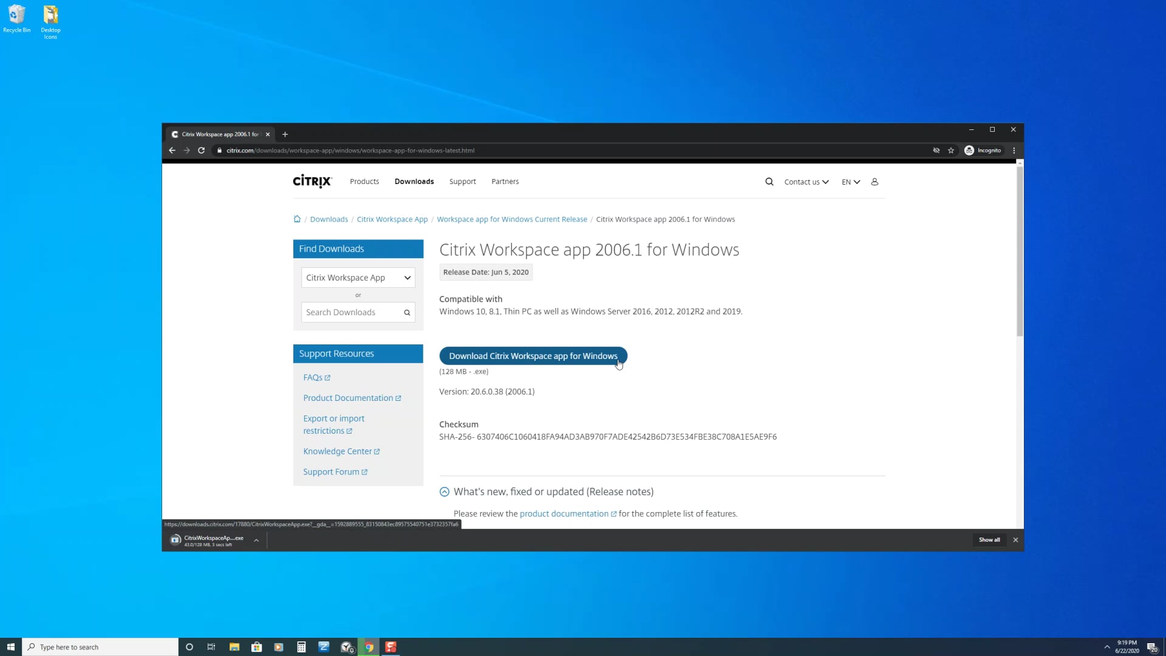Collapse the What's new release notes section

(444, 491)
